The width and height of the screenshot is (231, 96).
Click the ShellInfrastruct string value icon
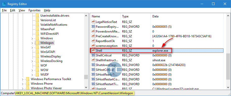(93, 60)
